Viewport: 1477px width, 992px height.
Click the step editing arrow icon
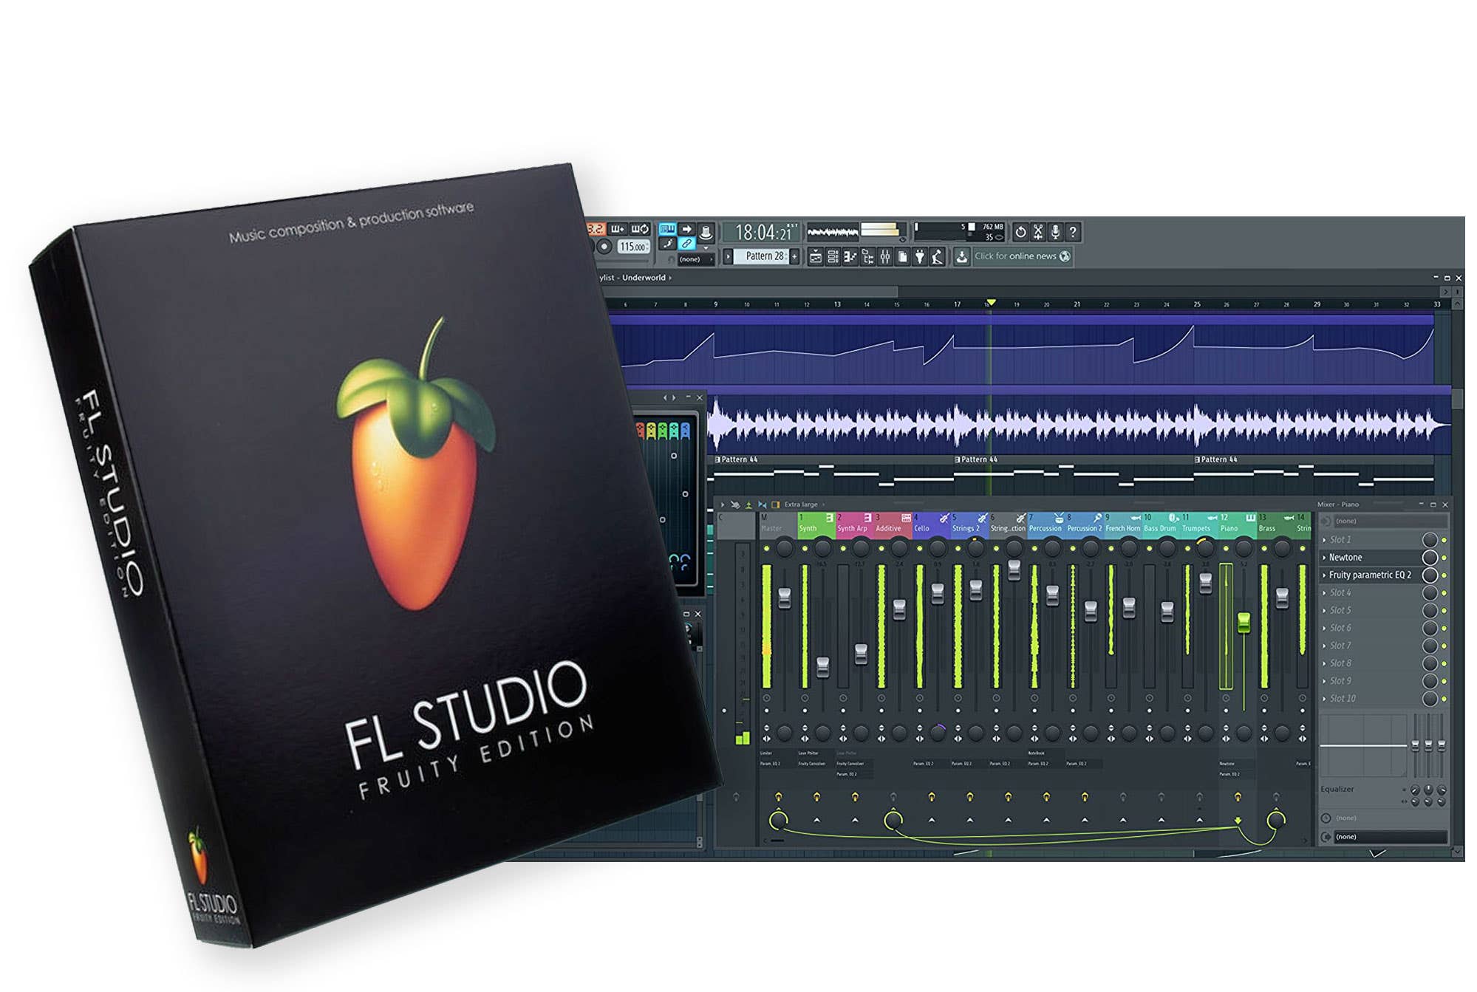[686, 229]
